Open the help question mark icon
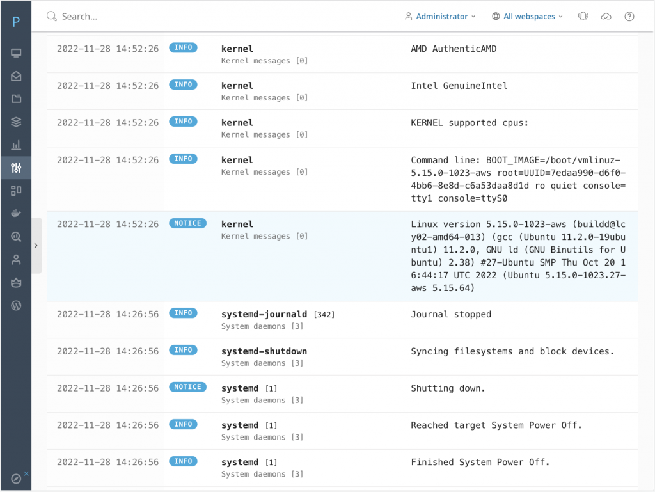Viewport: 655px width, 492px height. (629, 16)
